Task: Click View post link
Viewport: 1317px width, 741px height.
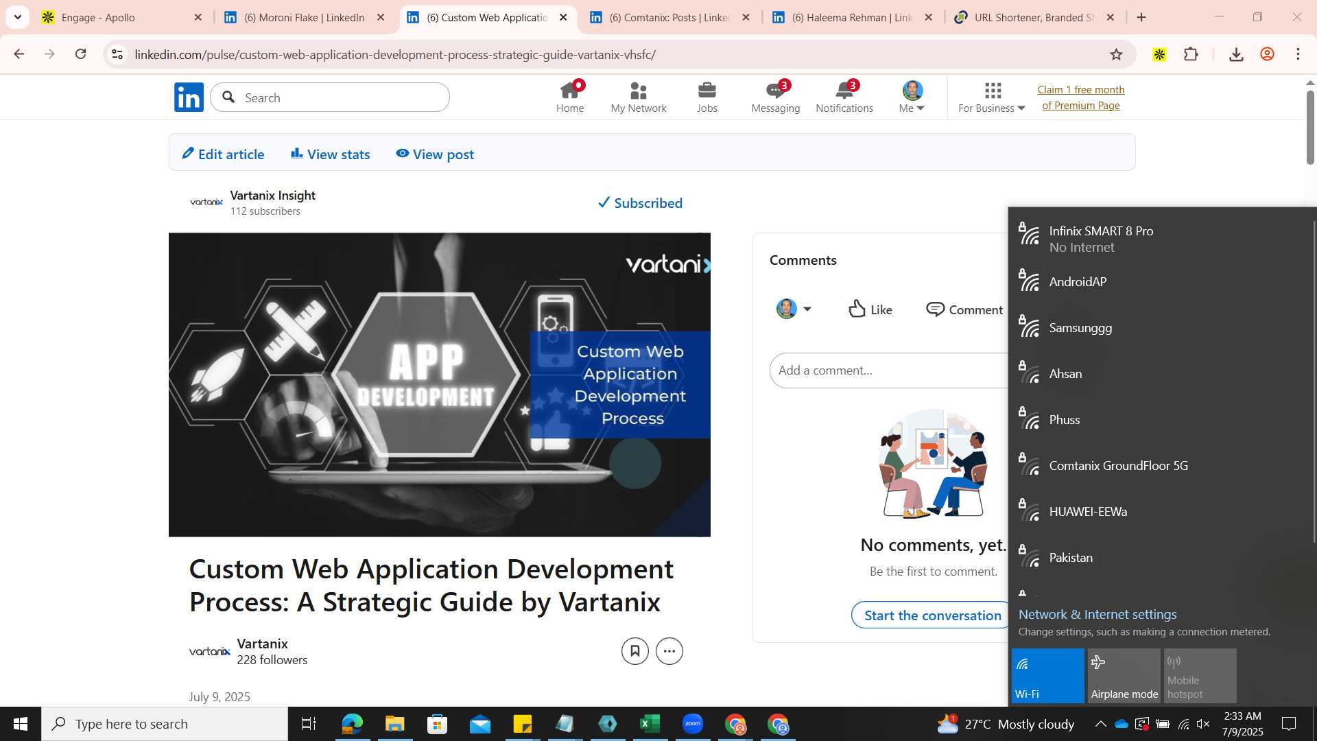Action: coord(435,154)
